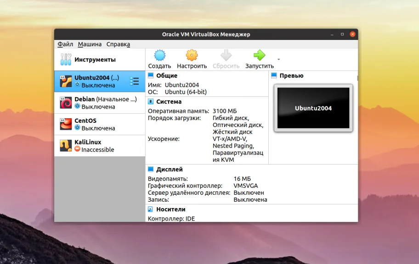Click the Debian swirl OS icon
Image resolution: width=419 pixels, height=264 pixels.
[66, 103]
